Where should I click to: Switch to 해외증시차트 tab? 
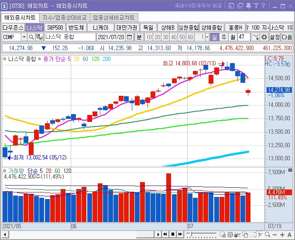pos(20,18)
